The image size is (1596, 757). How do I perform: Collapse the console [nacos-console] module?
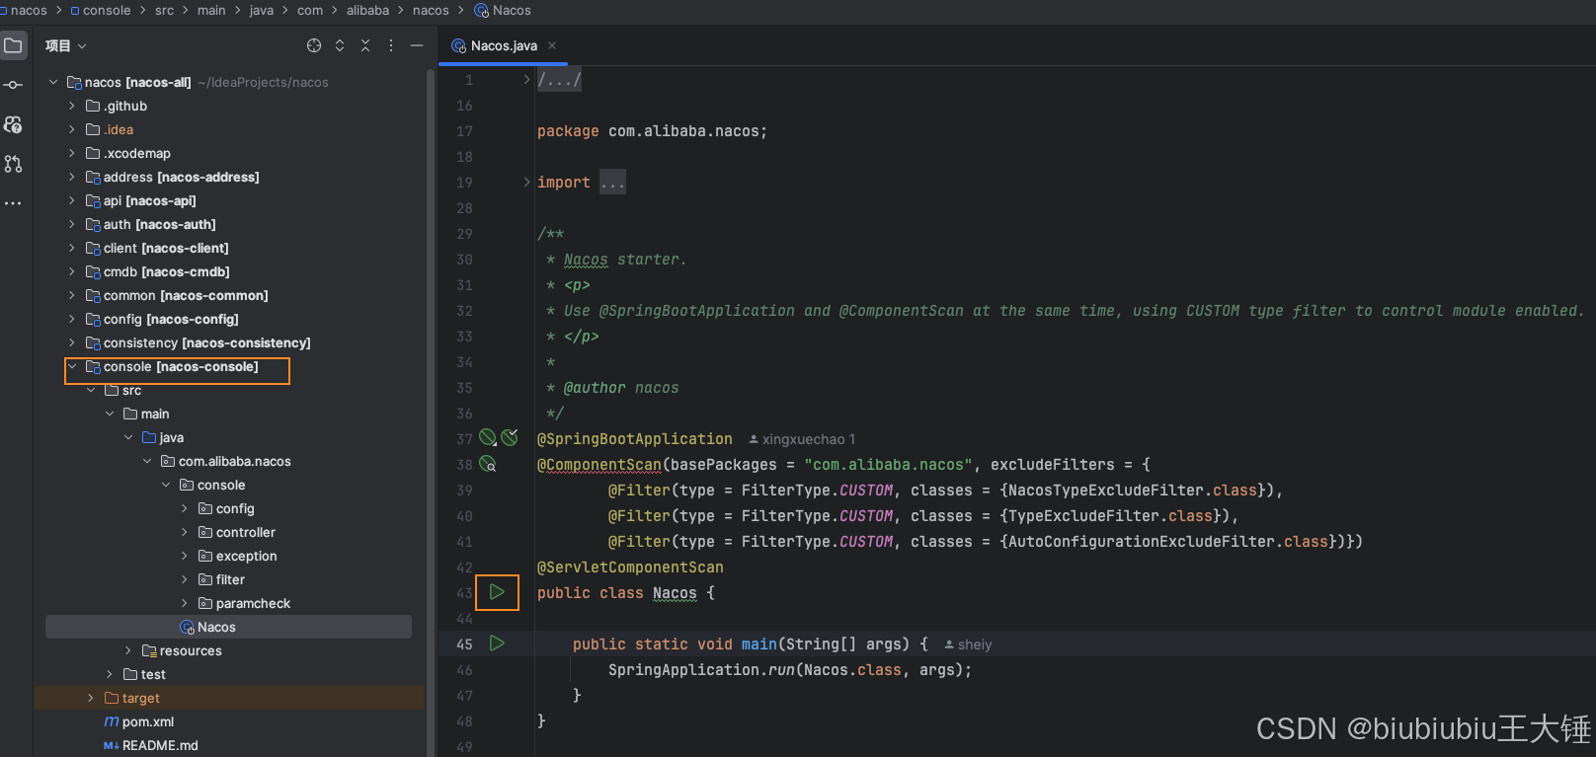[x=72, y=366]
